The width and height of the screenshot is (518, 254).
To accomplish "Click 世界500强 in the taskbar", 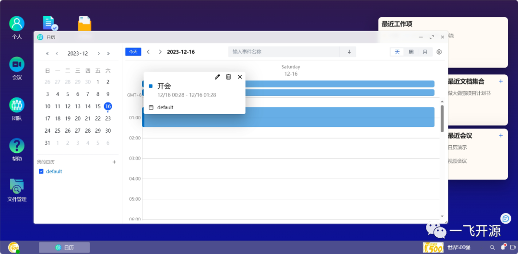I will pyautogui.click(x=459, y=247).
